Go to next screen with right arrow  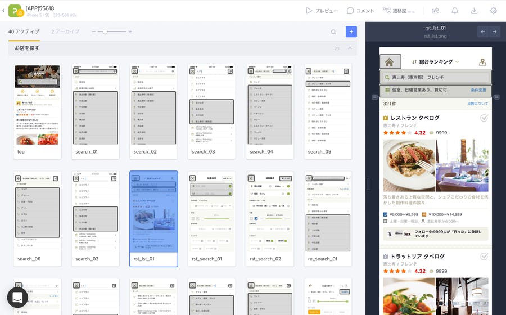[494, 31]
